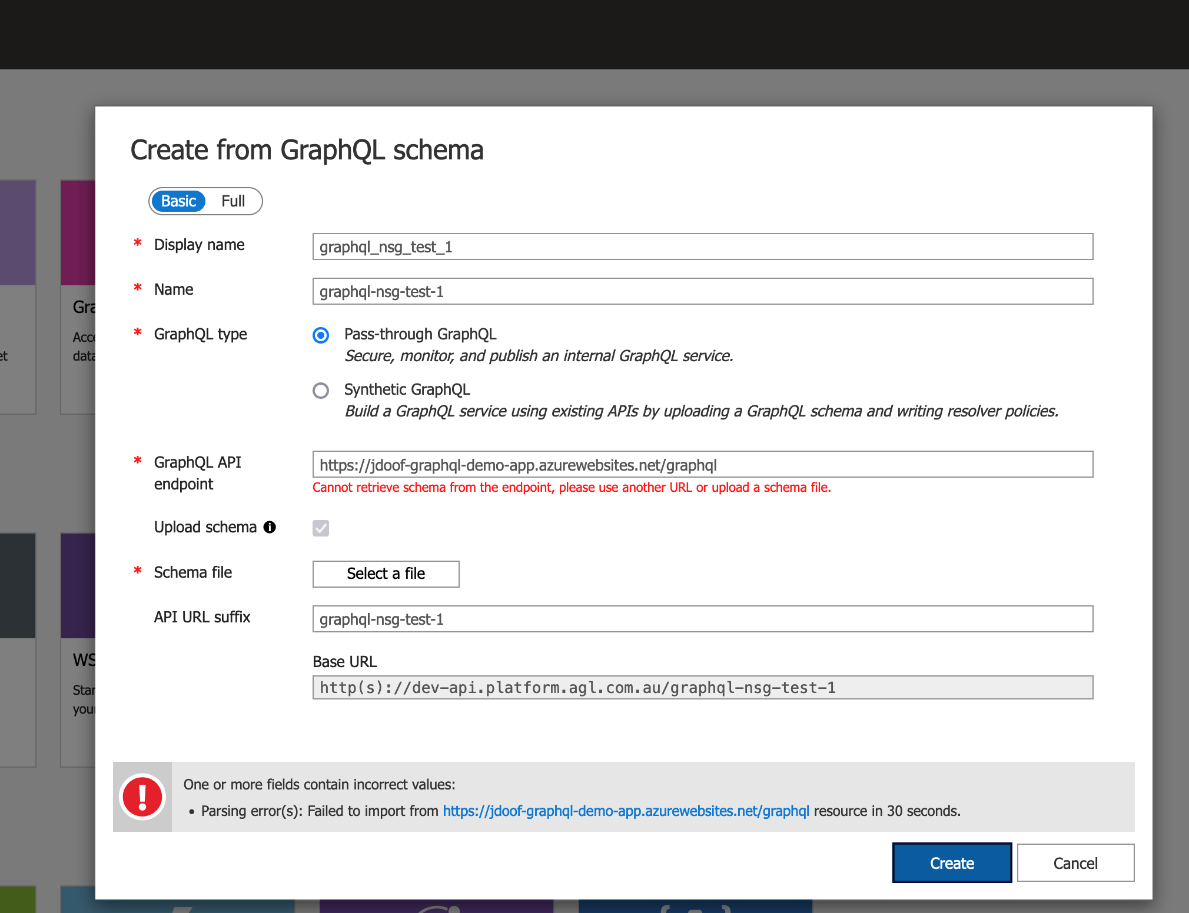
Task: Click the Select a file button
Action: 386,574
